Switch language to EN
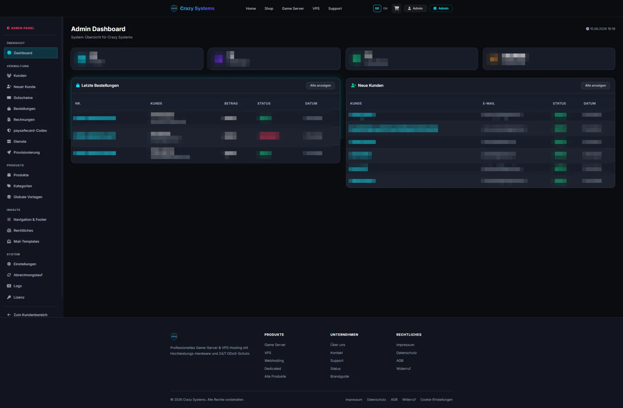 385,8
